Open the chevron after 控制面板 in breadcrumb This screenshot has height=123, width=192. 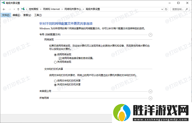coord(41,9)
